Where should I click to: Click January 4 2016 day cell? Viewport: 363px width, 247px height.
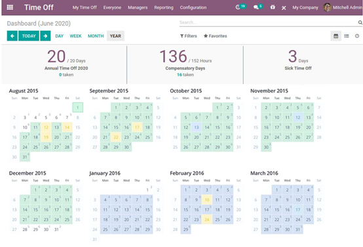click(x=105, y=200)
